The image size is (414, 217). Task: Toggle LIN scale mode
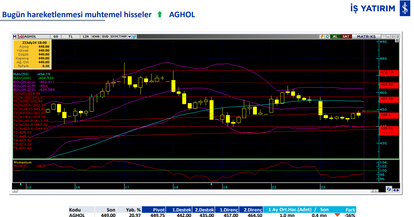click(x=86, y=37)
